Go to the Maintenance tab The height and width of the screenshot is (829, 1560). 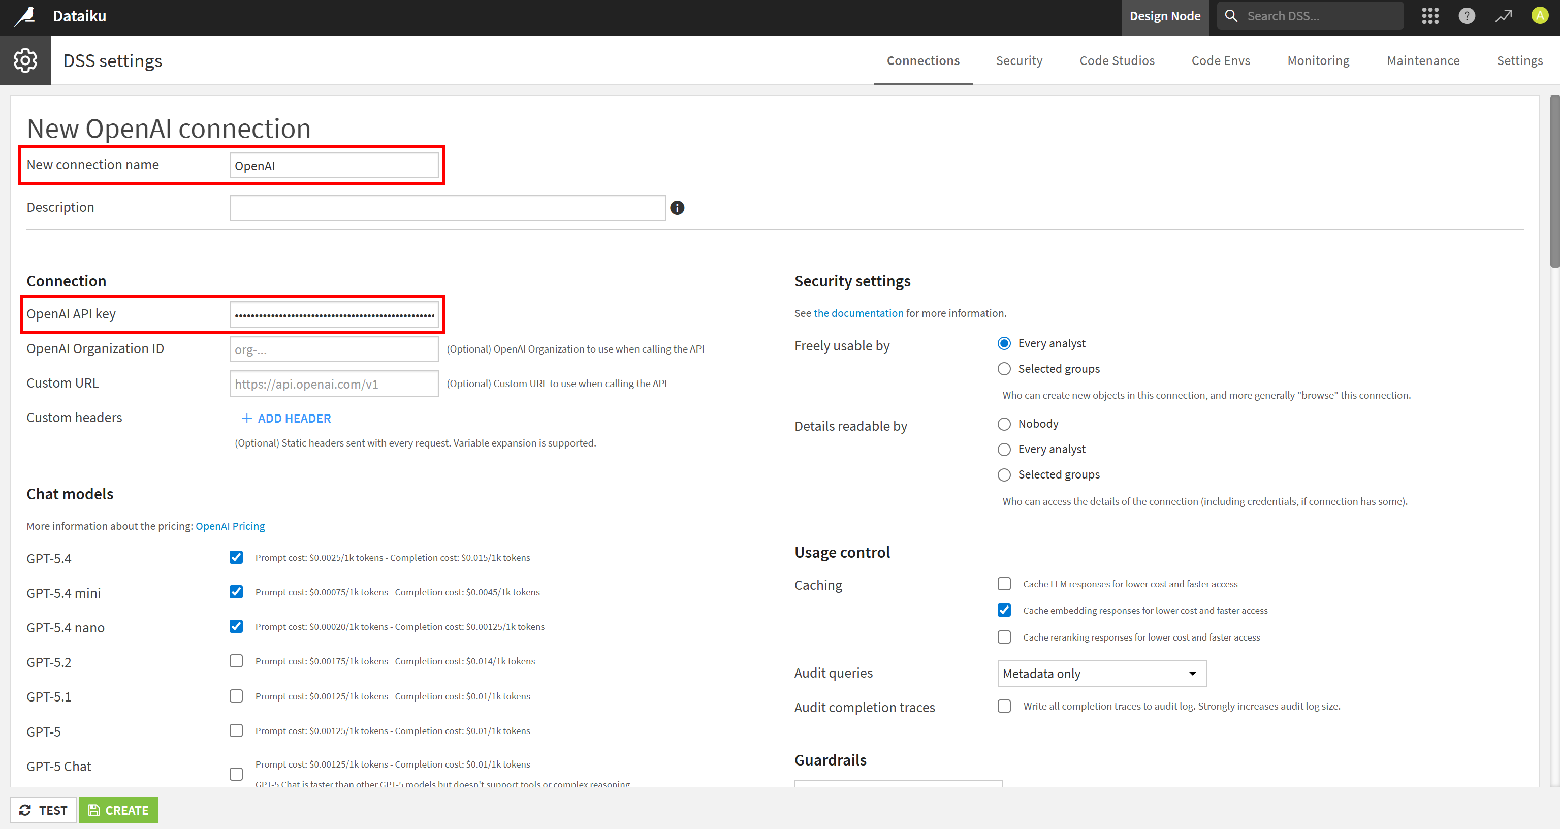[x=1423, y=60]
